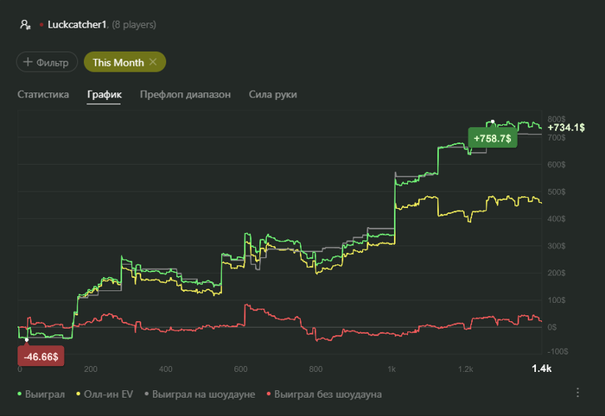
Task: Hide the Выиграл без шоудауна series
Action: point(325,394)
